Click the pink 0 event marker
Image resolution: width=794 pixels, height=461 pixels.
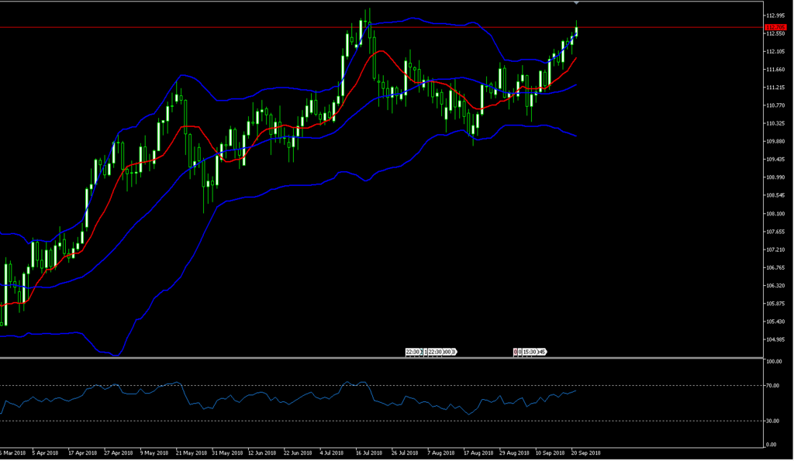pos(515,352)
